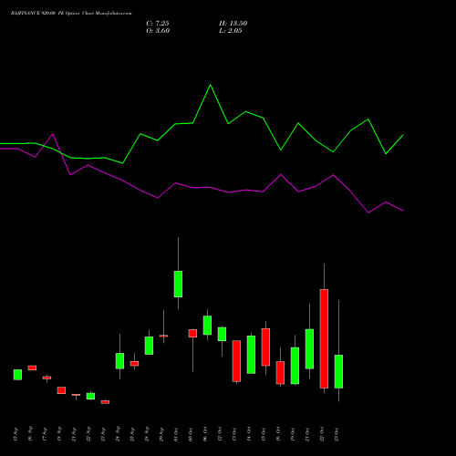Click the close value 'C: 7.25'

pyautogui.click(x=158, y=24)
